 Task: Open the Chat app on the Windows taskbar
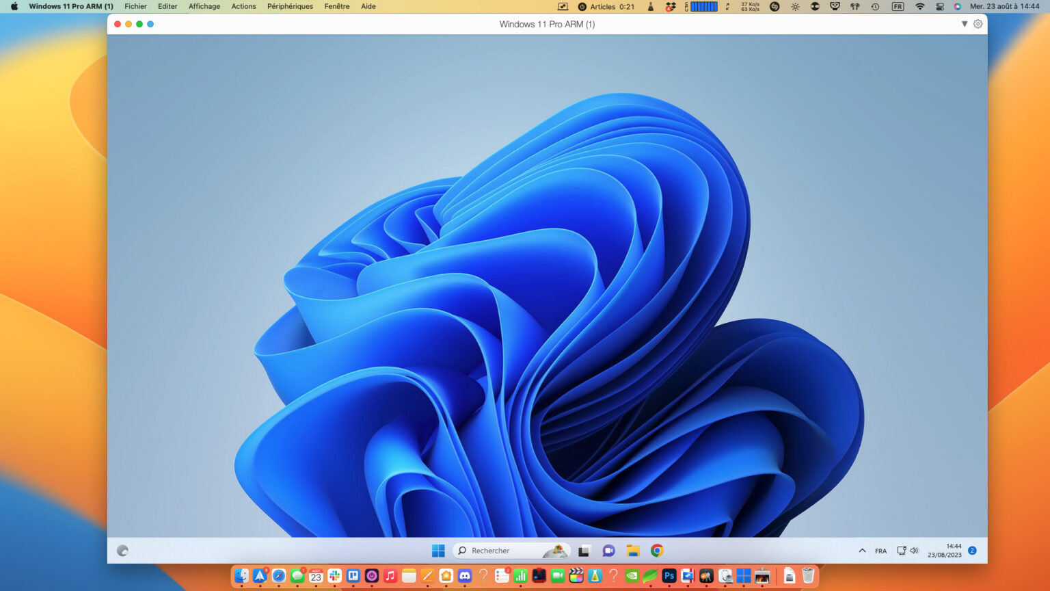(608, 551)
